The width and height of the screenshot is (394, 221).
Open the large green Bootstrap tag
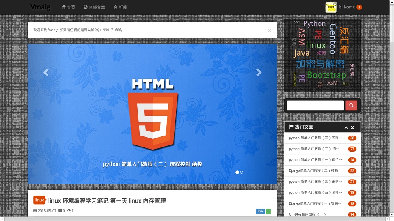coord(326,75)
